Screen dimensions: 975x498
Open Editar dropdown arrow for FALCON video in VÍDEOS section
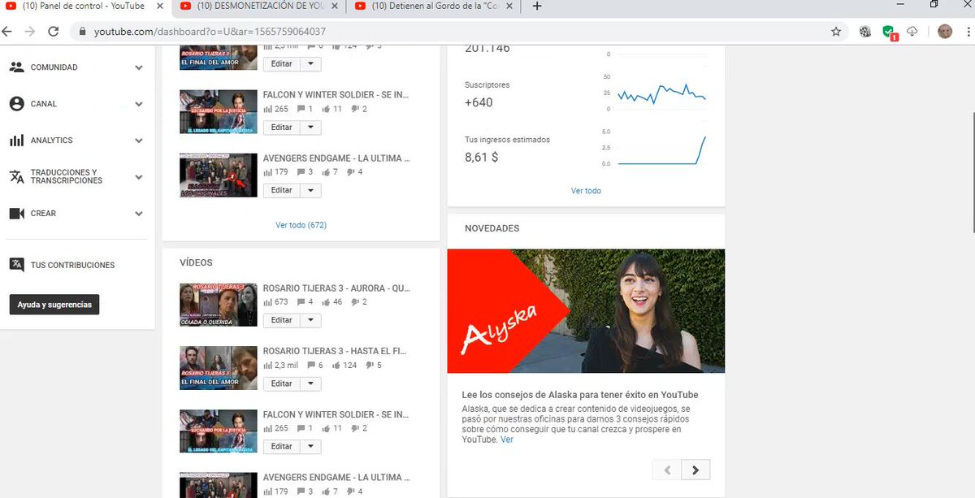[311, 447]
